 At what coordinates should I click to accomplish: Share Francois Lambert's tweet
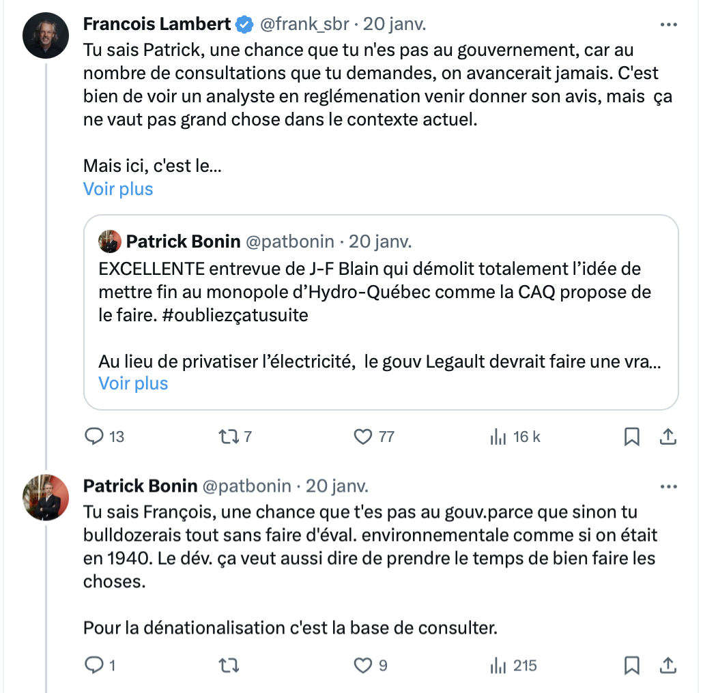coord(668,437)
